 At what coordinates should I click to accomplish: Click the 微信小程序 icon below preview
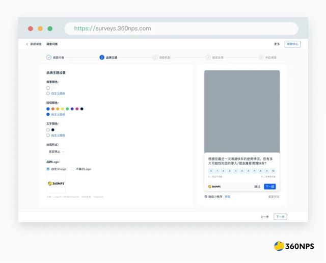tap(206, 196)
